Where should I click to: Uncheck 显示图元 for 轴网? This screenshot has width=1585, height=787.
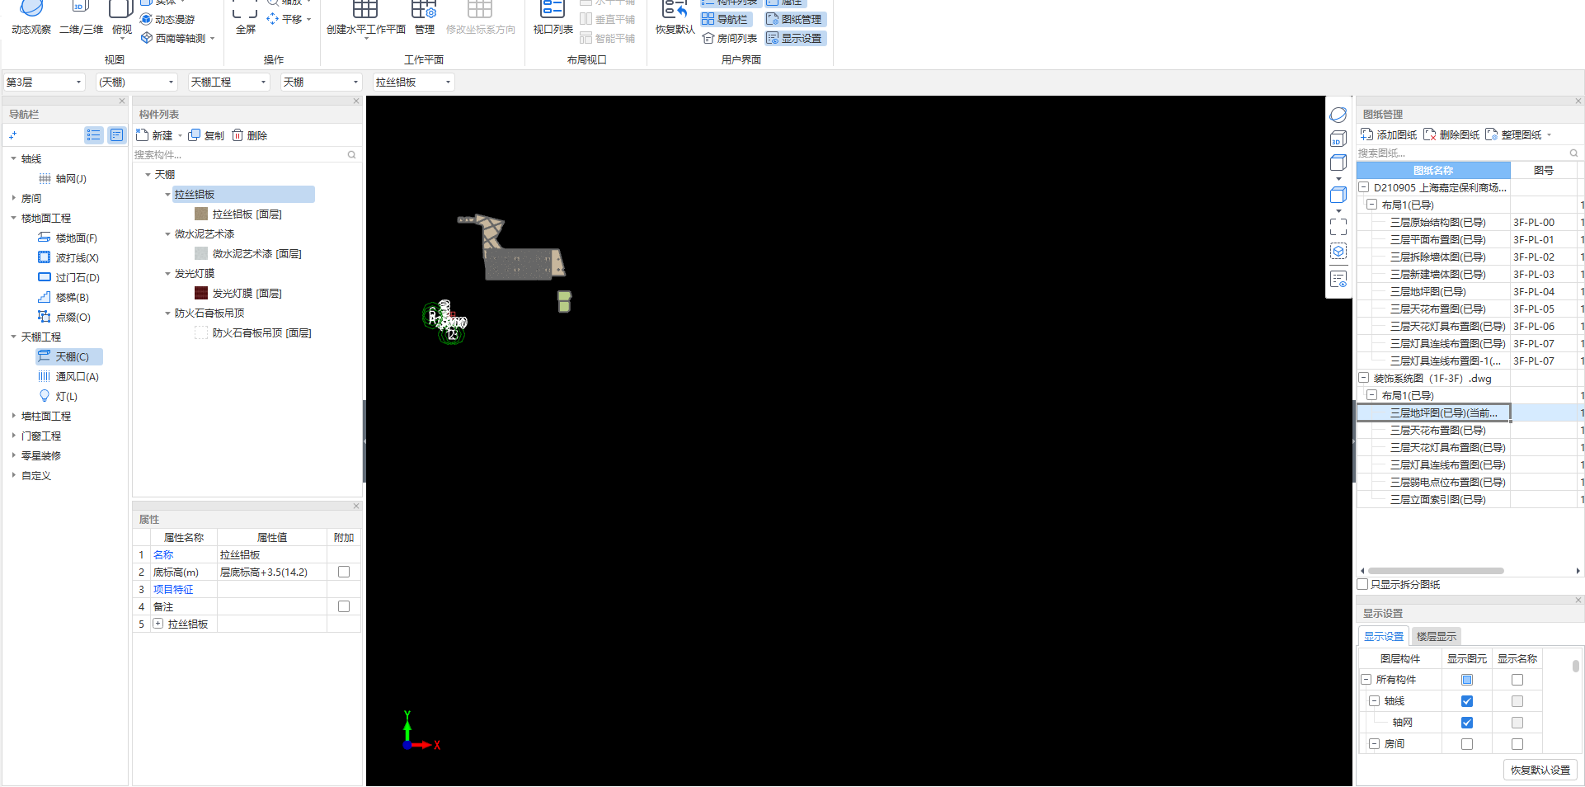[1467, 723]
